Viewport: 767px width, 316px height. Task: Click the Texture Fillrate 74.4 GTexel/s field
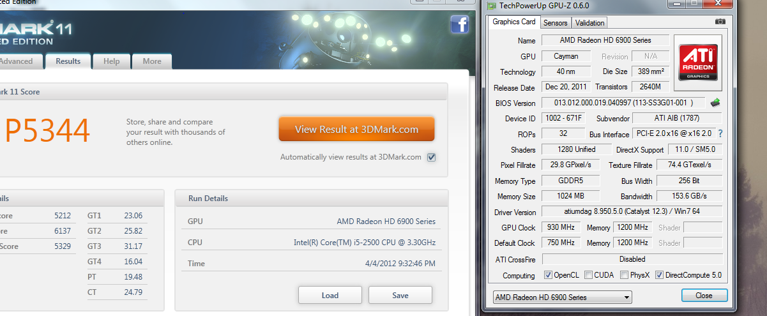690,165
